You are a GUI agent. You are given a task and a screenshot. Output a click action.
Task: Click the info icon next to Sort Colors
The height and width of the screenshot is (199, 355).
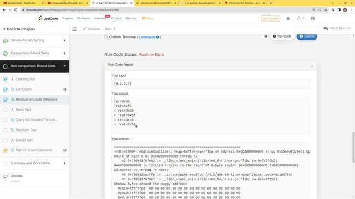(x=65, y=90)
